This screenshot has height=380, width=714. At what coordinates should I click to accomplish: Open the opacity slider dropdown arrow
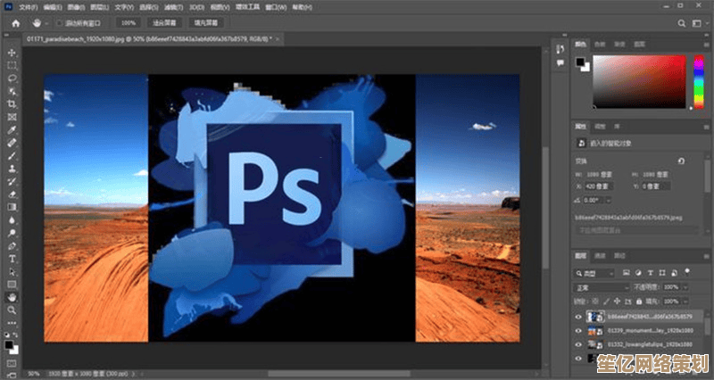tap(685, 287)
